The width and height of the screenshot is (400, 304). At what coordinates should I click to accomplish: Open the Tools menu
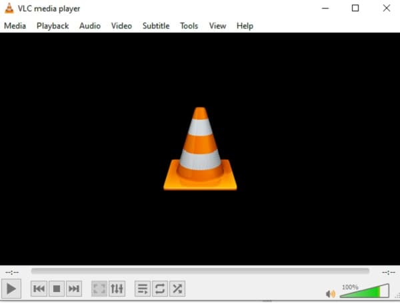pos(189,26)
